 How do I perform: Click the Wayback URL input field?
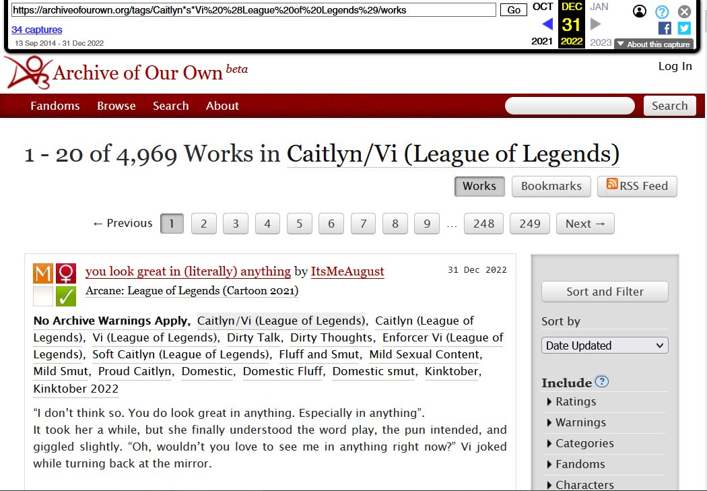coord(253,10)
